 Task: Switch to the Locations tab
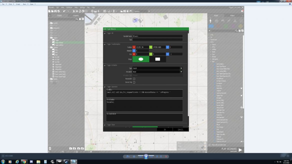point(76,15)
